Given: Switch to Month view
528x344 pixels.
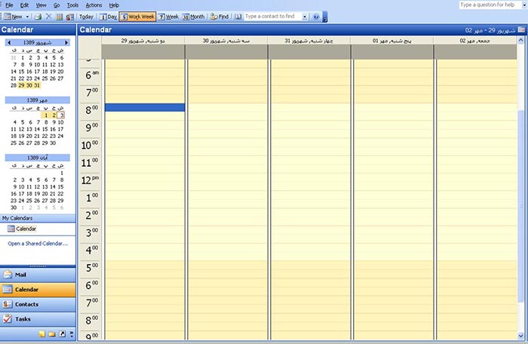Looking at the screenshot, I should click(x=193, y=16).
